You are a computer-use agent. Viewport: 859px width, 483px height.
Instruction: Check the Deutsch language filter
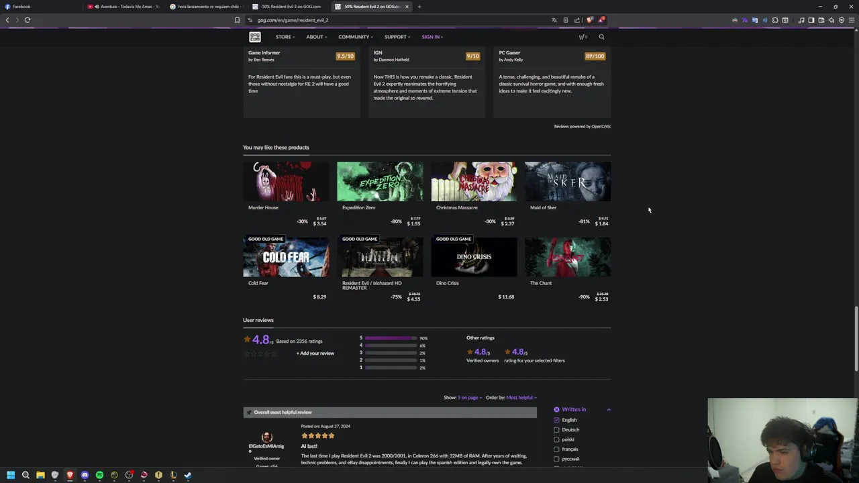click(556, 429)
